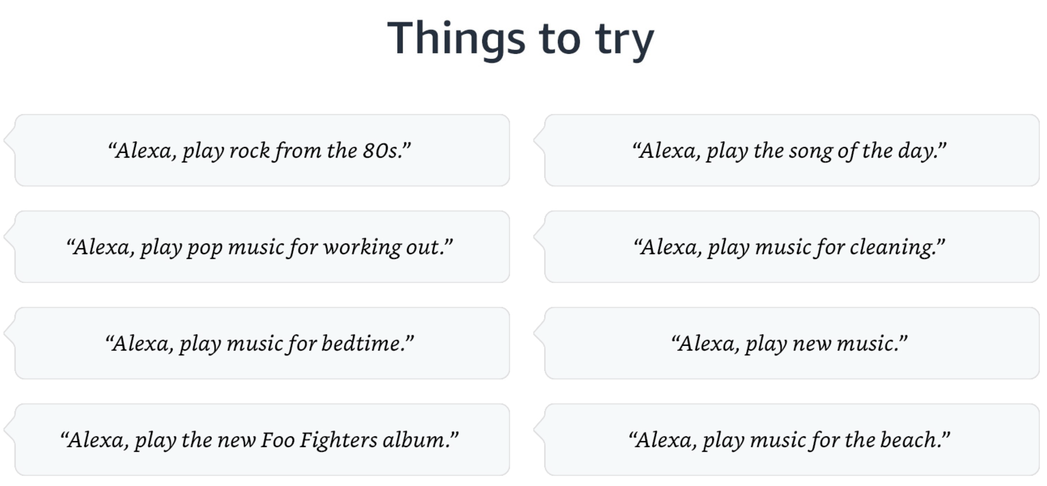Click the tail of the new music bubble
1047x486 pixels.
pyautogui.click(x=539, y=333)
